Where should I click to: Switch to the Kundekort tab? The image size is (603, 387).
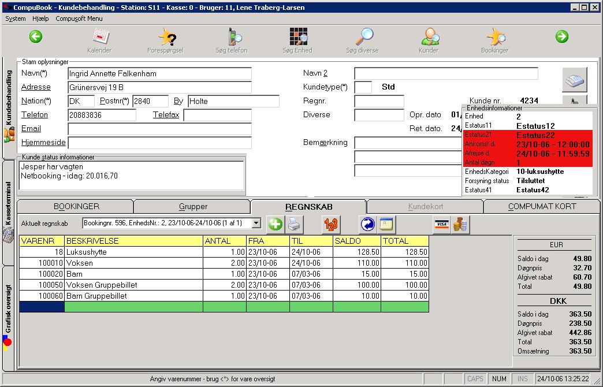pyautogui.click(x=425, y=207)
